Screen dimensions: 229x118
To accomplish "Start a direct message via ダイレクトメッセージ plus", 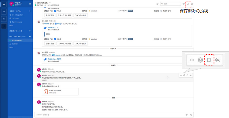I will [30, 36].
